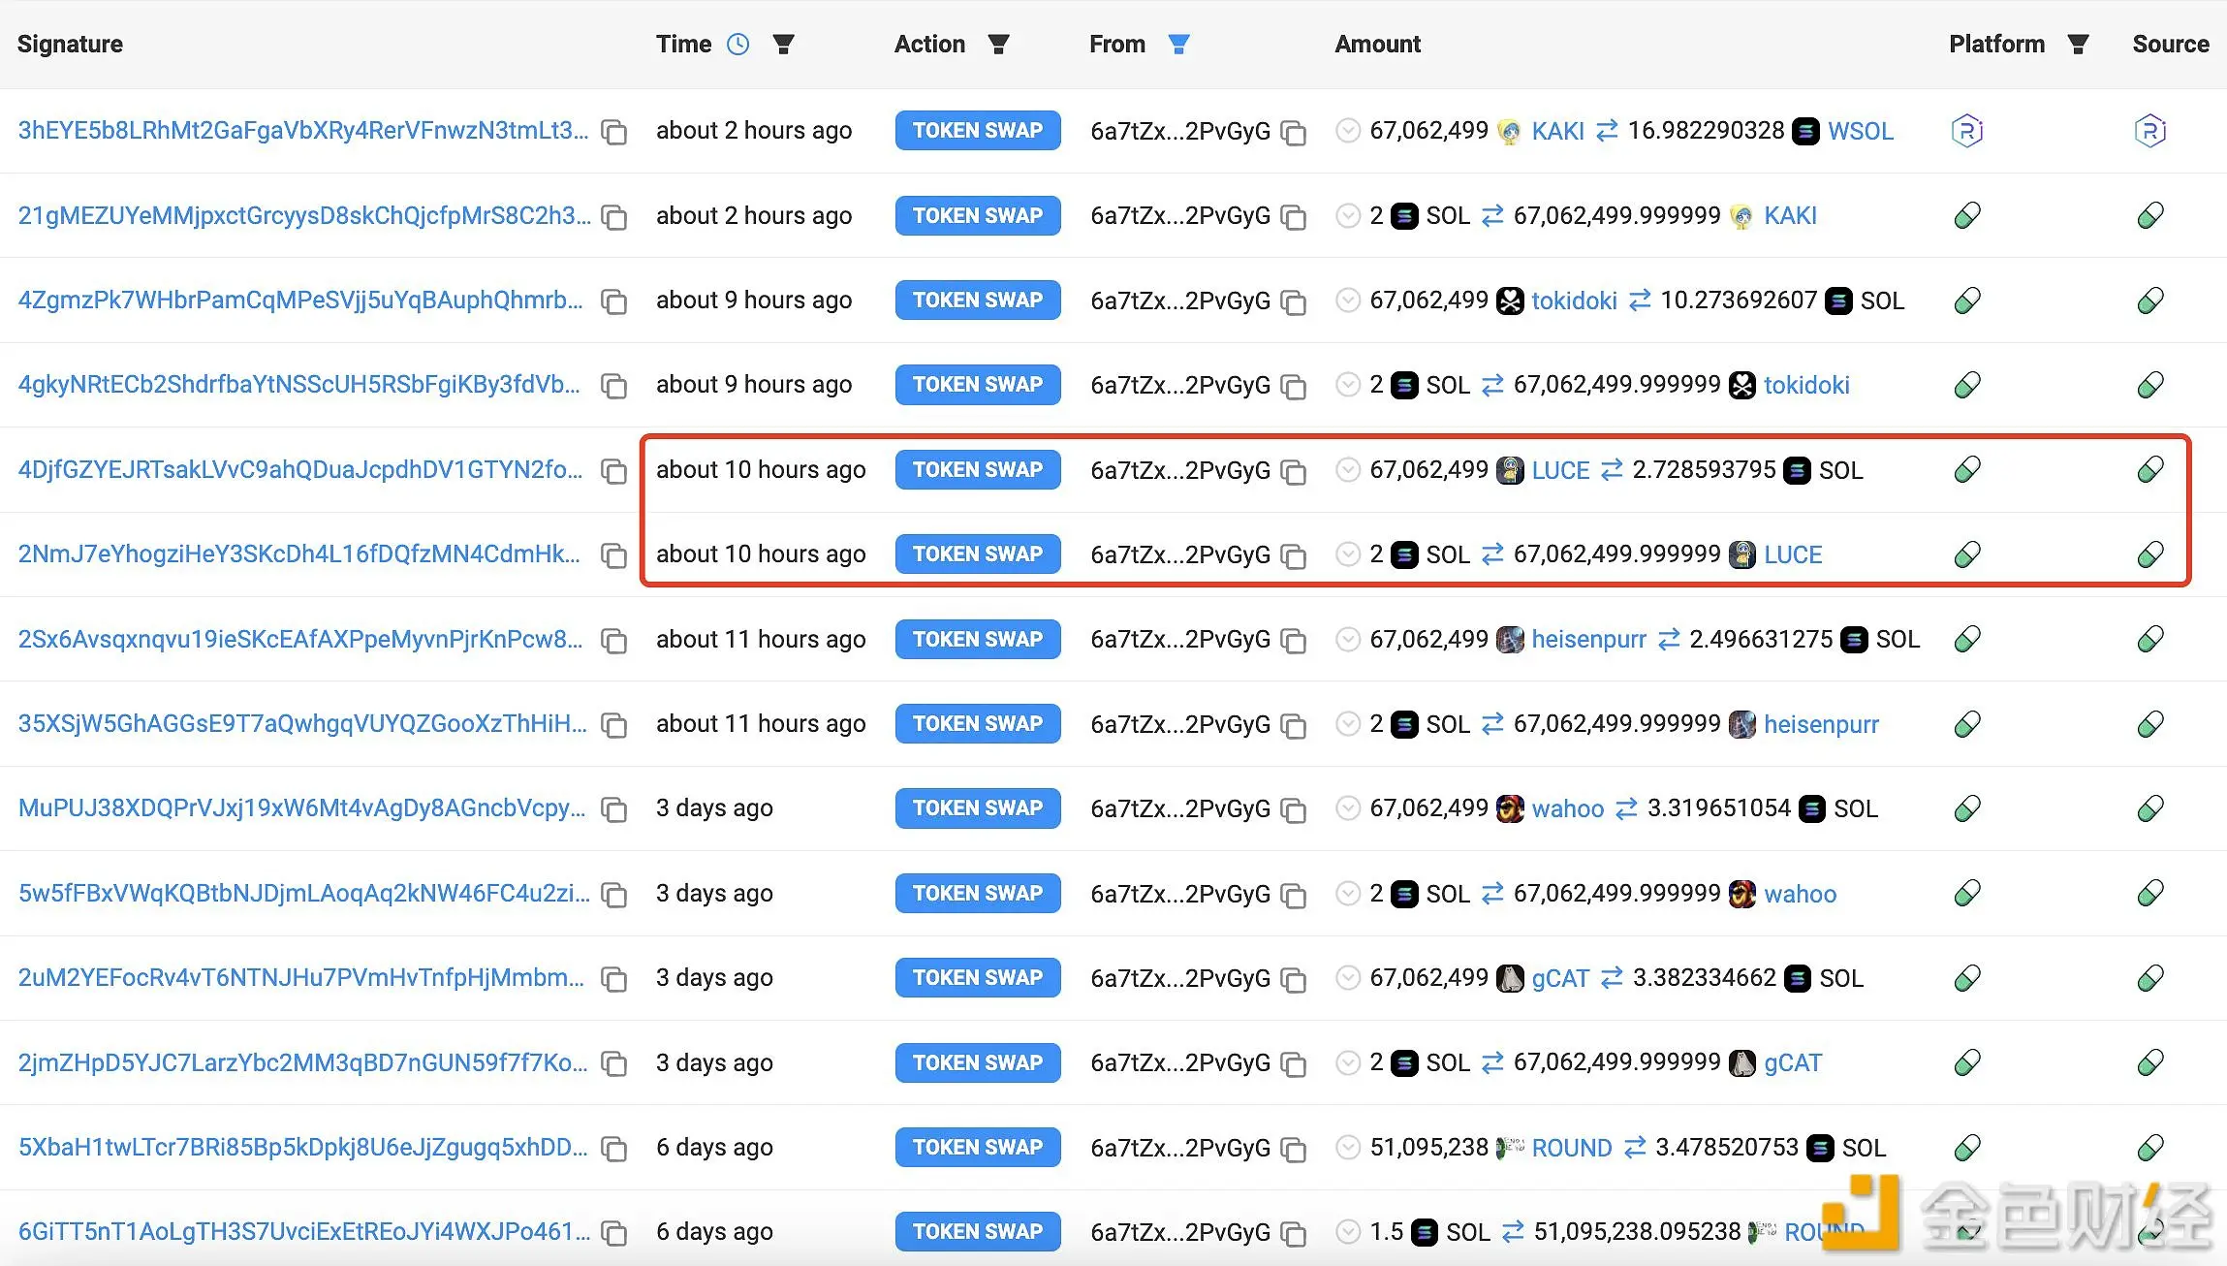This screenshot has width=2227, height=1266.
Task: Open the LUCE token link
Action: (x=1560, y=470)
